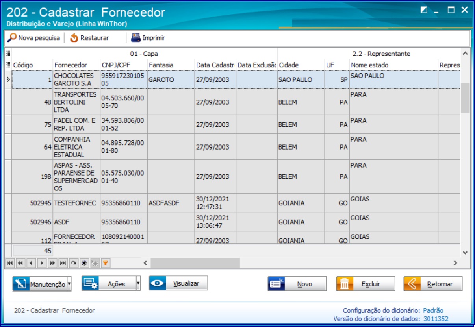Click the Restaurar toolbar button

coord(89,38)
